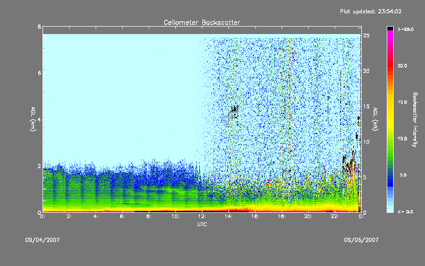This screenshot has height=266, width=425.
Task: Click the UTC x-axis label
Action: point(202,224)
